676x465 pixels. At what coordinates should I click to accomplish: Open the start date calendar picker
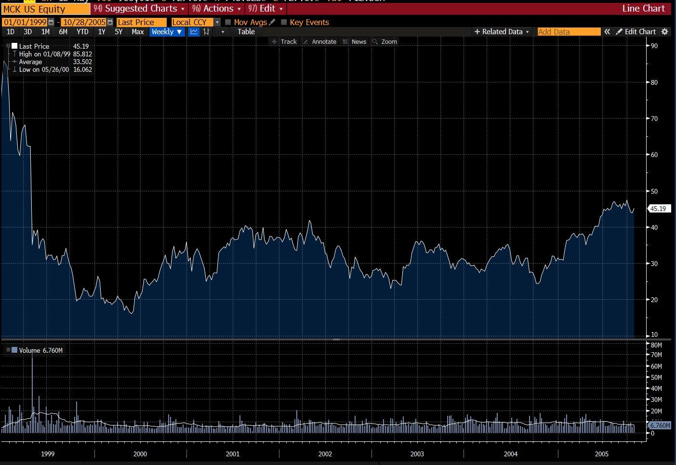(52, 22)
